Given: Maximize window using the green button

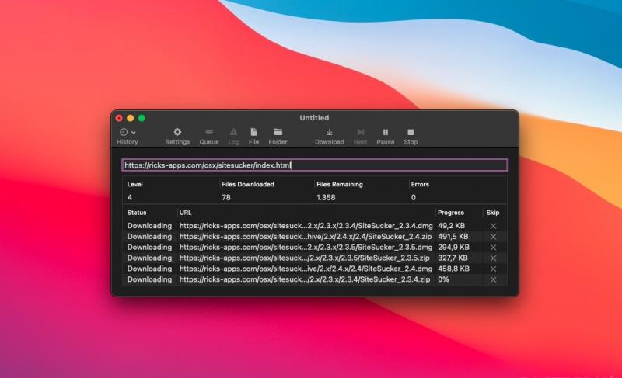Looking at the screenshot, I should click(142, 118).
